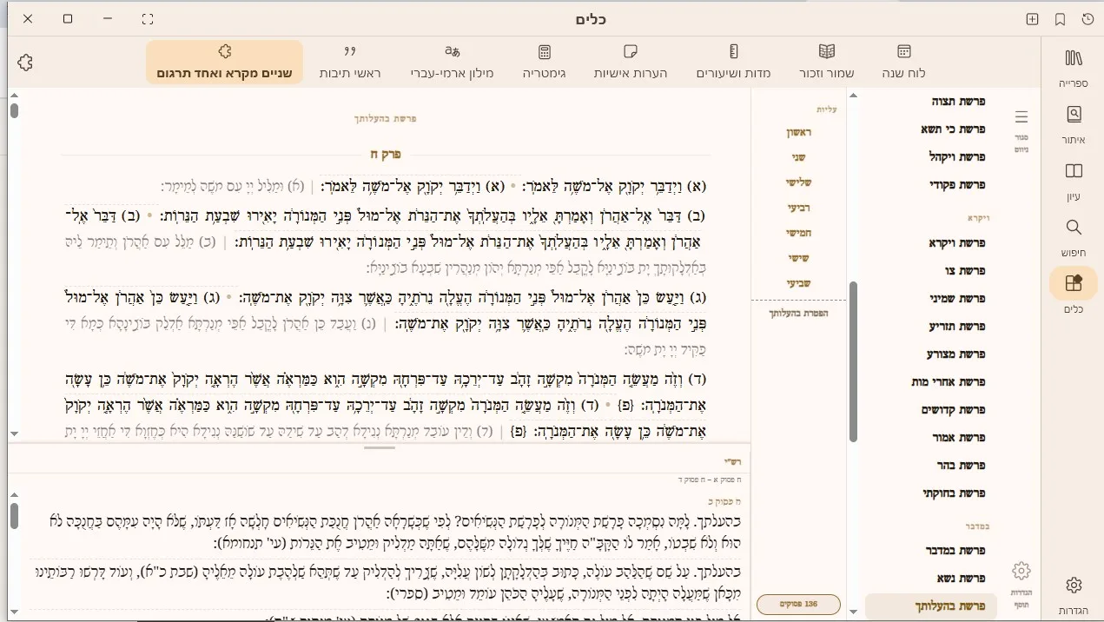Click the parsha list scrollbar thumb
1104x622 pixels.
pyautogui.click(x=853, y=361)
